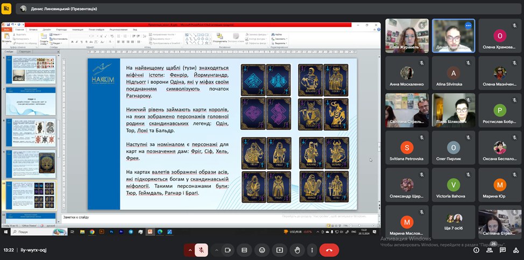
Task: Click the Windows Start button
Action: (6, 232)
